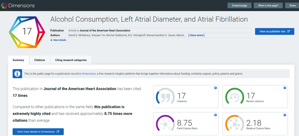Show more authors in the list
The height and width of the screenshot is (136, 299).
tap(196, 35)
